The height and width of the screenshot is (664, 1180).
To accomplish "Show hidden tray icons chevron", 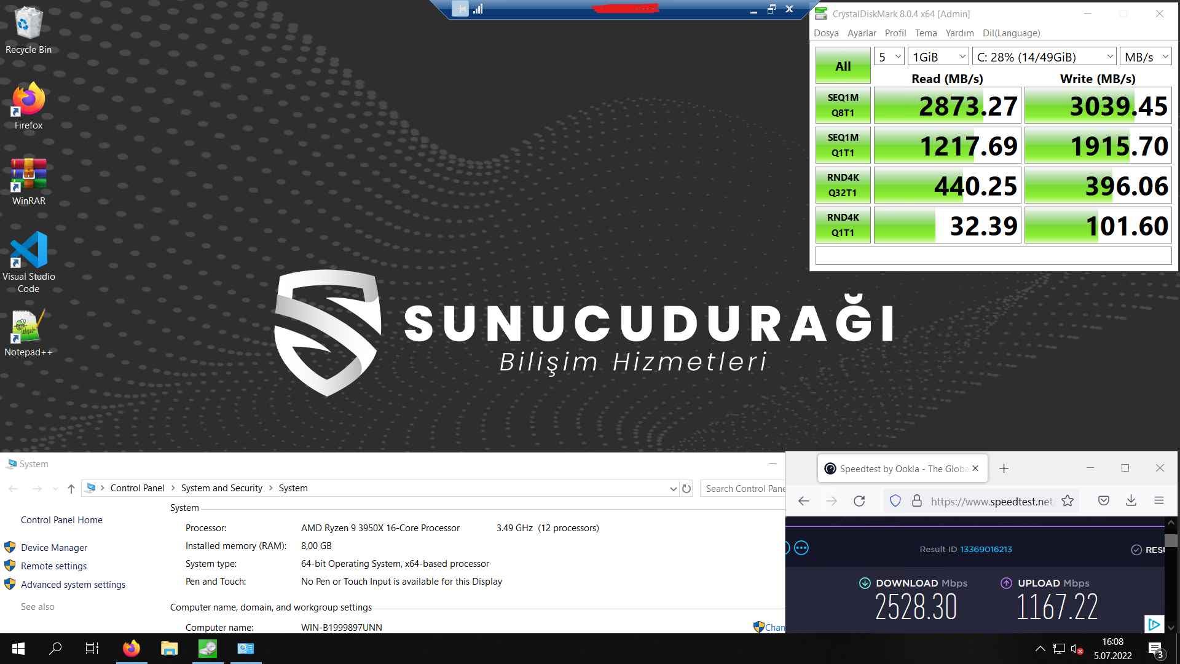I will coord(1040,649).
